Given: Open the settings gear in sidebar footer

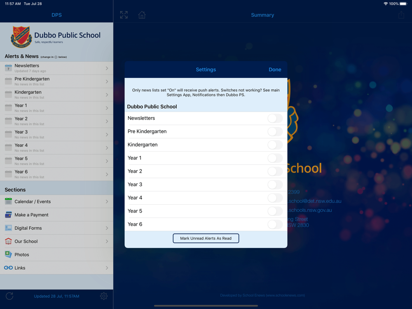Looking at the screenshot, I should pyautogui.click(x=104, y=296).
